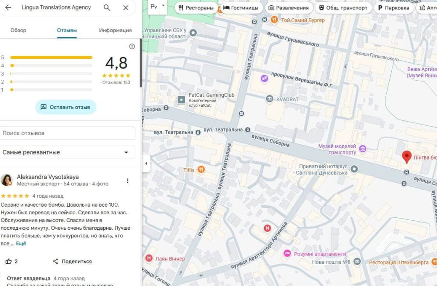Select the Гостиницы filter chip
Image resolution: width=437 pixels, height=286 pixels.
(x=242, y=8)
